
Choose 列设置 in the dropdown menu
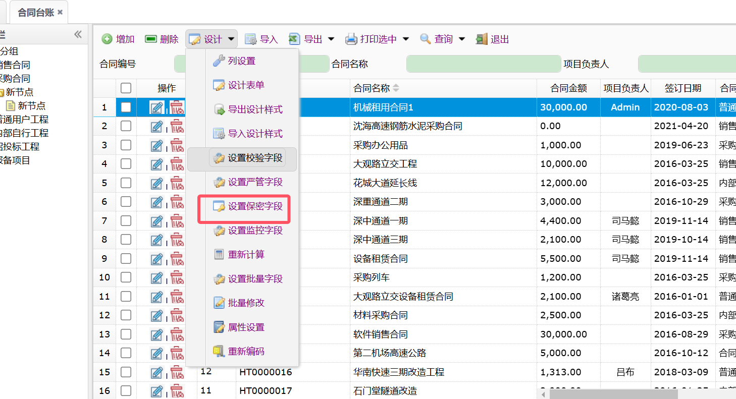click(x=241, y=61)
